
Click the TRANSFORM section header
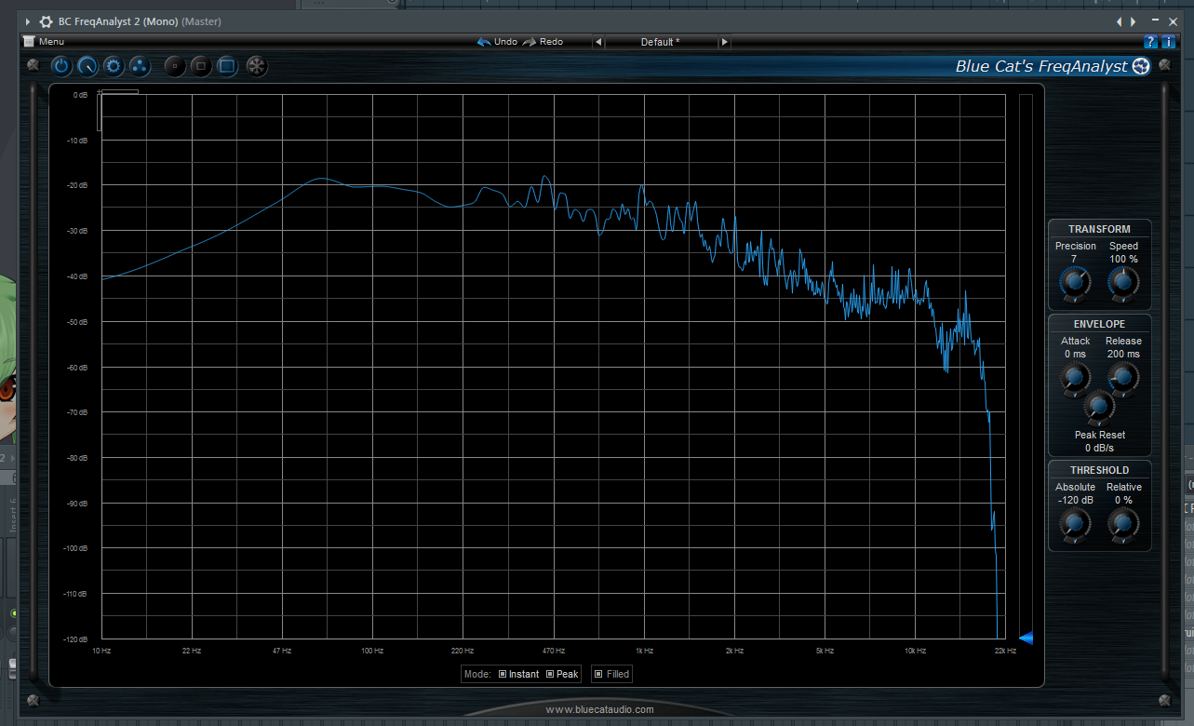(1099, 229)
